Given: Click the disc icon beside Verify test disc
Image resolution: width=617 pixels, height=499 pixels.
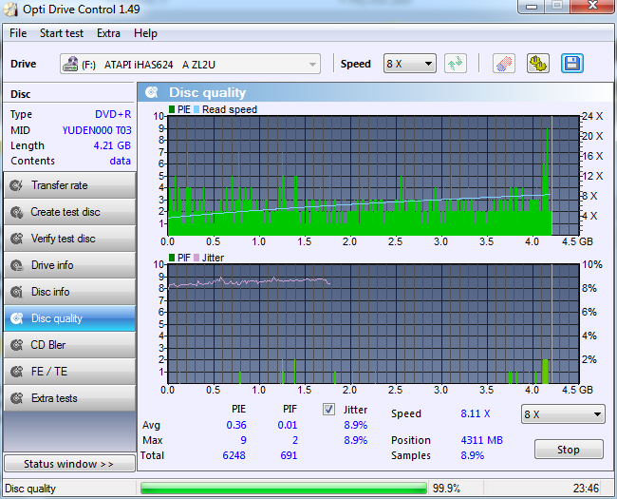Looking at the screenshot, I should click(16, 239).
